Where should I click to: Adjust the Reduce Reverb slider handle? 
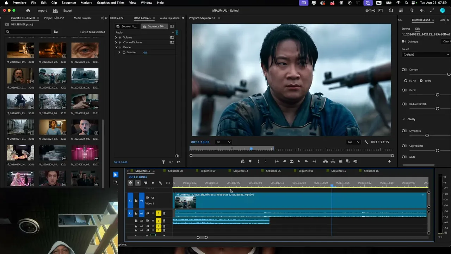(x=438, y=109)
